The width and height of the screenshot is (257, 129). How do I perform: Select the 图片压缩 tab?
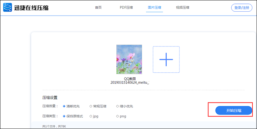[155, 7]
